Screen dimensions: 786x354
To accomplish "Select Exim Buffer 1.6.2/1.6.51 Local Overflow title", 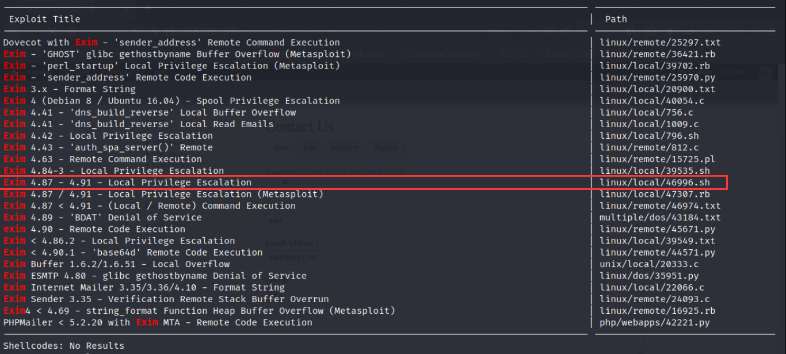I will coord(116,264).
